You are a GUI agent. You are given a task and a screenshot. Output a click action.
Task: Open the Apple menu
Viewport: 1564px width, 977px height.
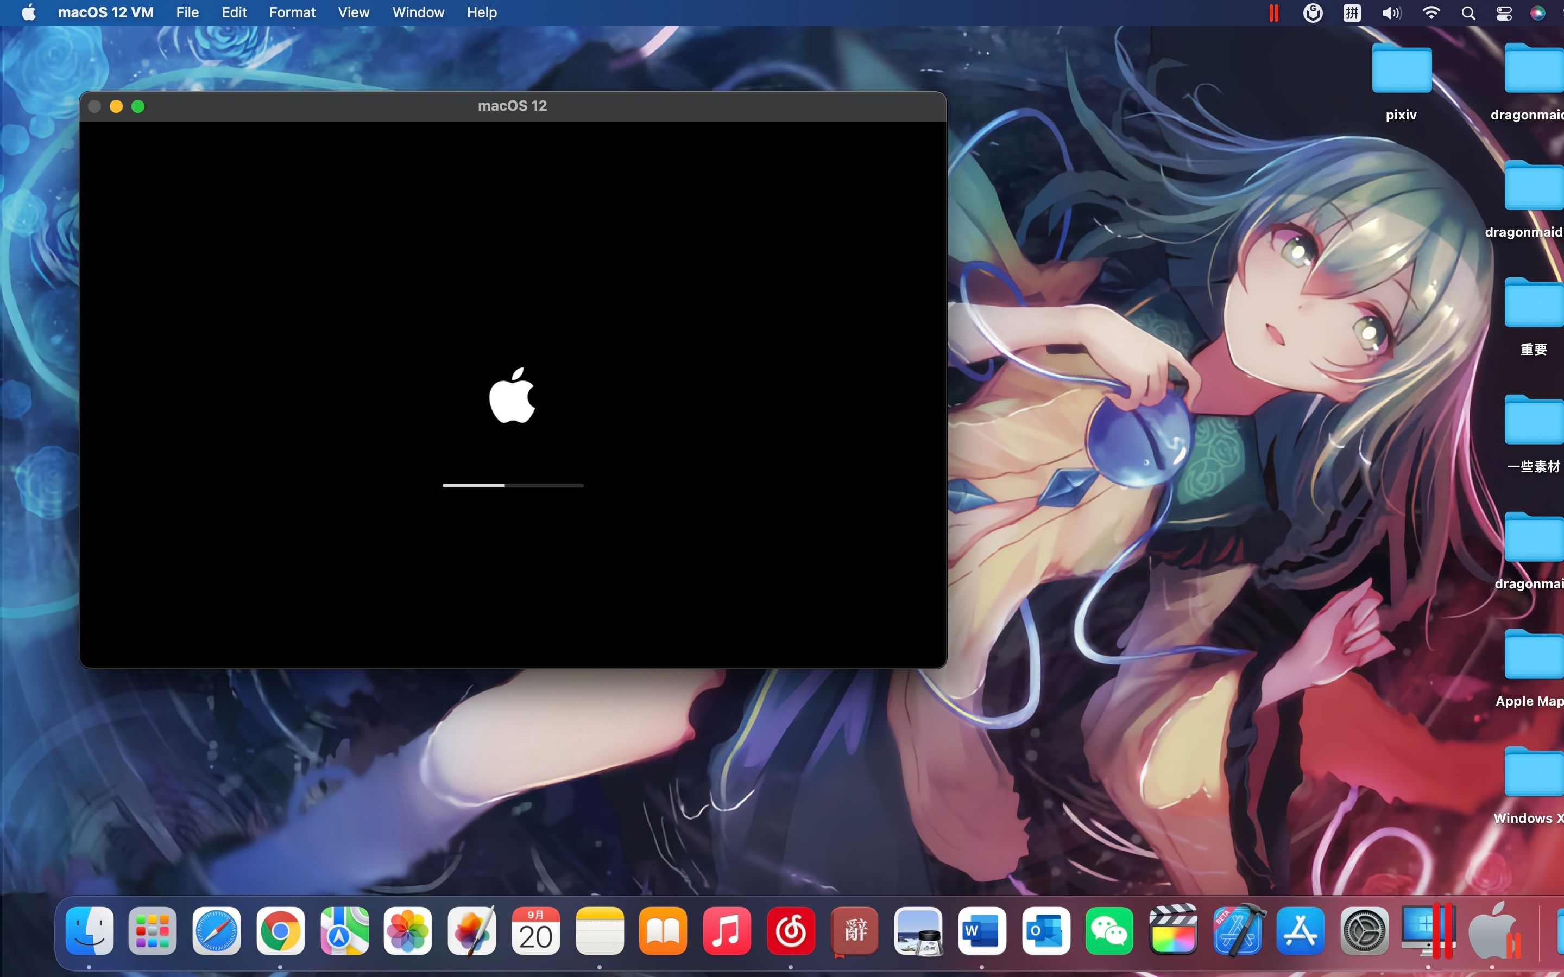28,12
